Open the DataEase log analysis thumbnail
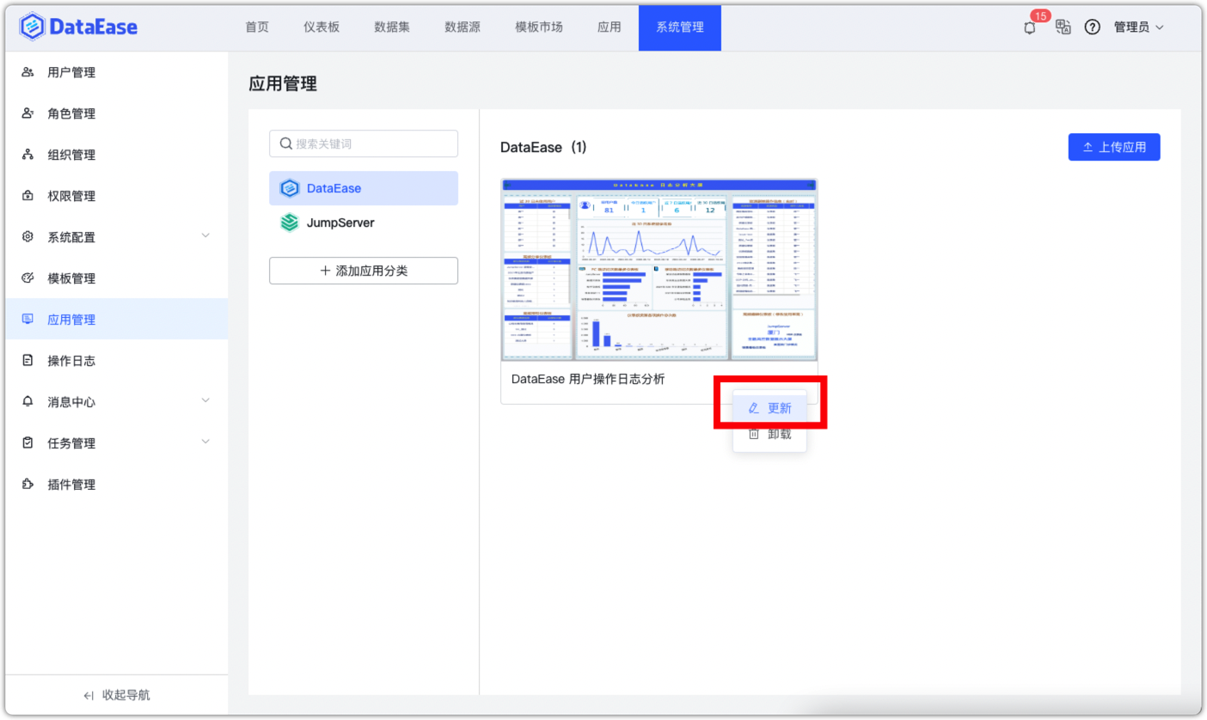The height and width of the screenshot is (720, 1207). click(659, 270)
